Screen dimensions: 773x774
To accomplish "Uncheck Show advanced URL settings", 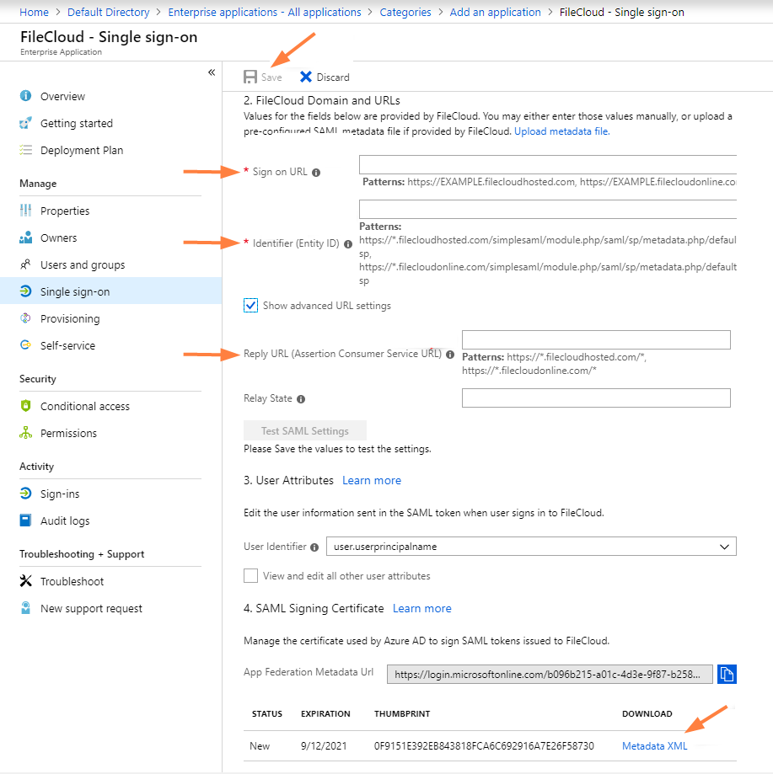I will coord(250,306).
